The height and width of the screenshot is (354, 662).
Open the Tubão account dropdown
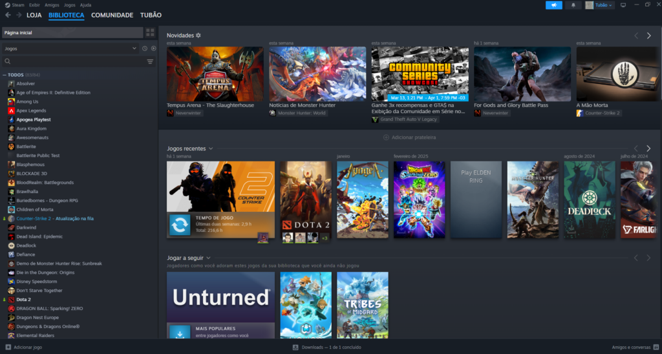click(604, 5)
